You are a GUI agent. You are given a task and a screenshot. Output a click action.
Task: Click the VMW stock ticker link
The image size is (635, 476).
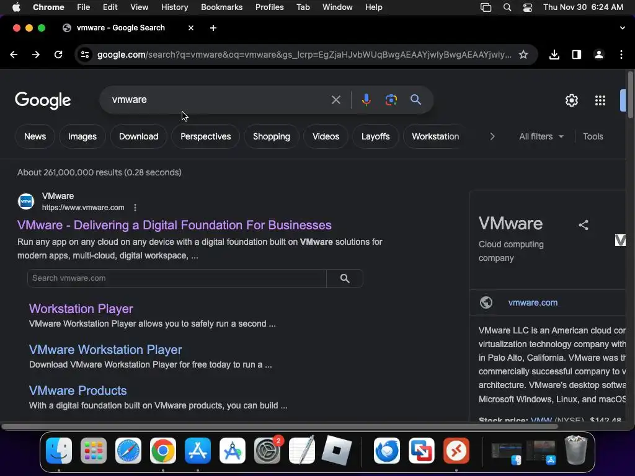pyautogui.click(x=541, y=420)
